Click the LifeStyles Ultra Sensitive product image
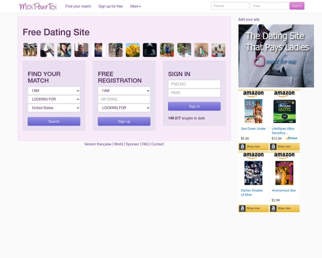 pos(284,111)
